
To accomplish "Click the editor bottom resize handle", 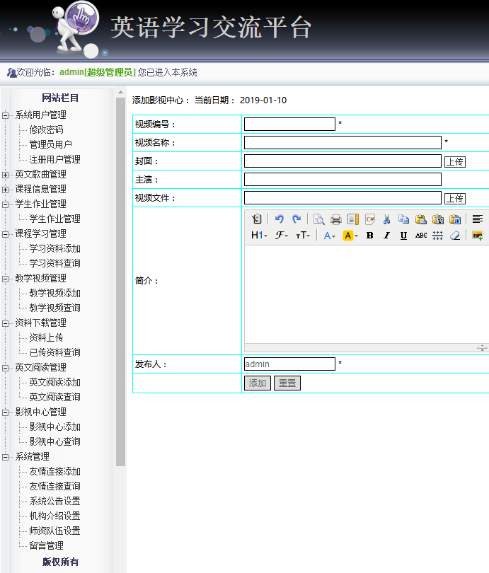I will pos(482,347).
